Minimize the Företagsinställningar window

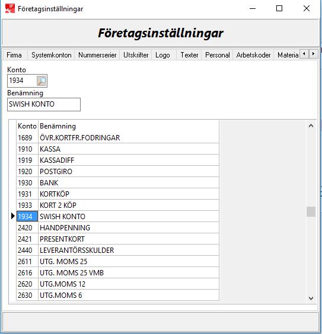(253, 8)
